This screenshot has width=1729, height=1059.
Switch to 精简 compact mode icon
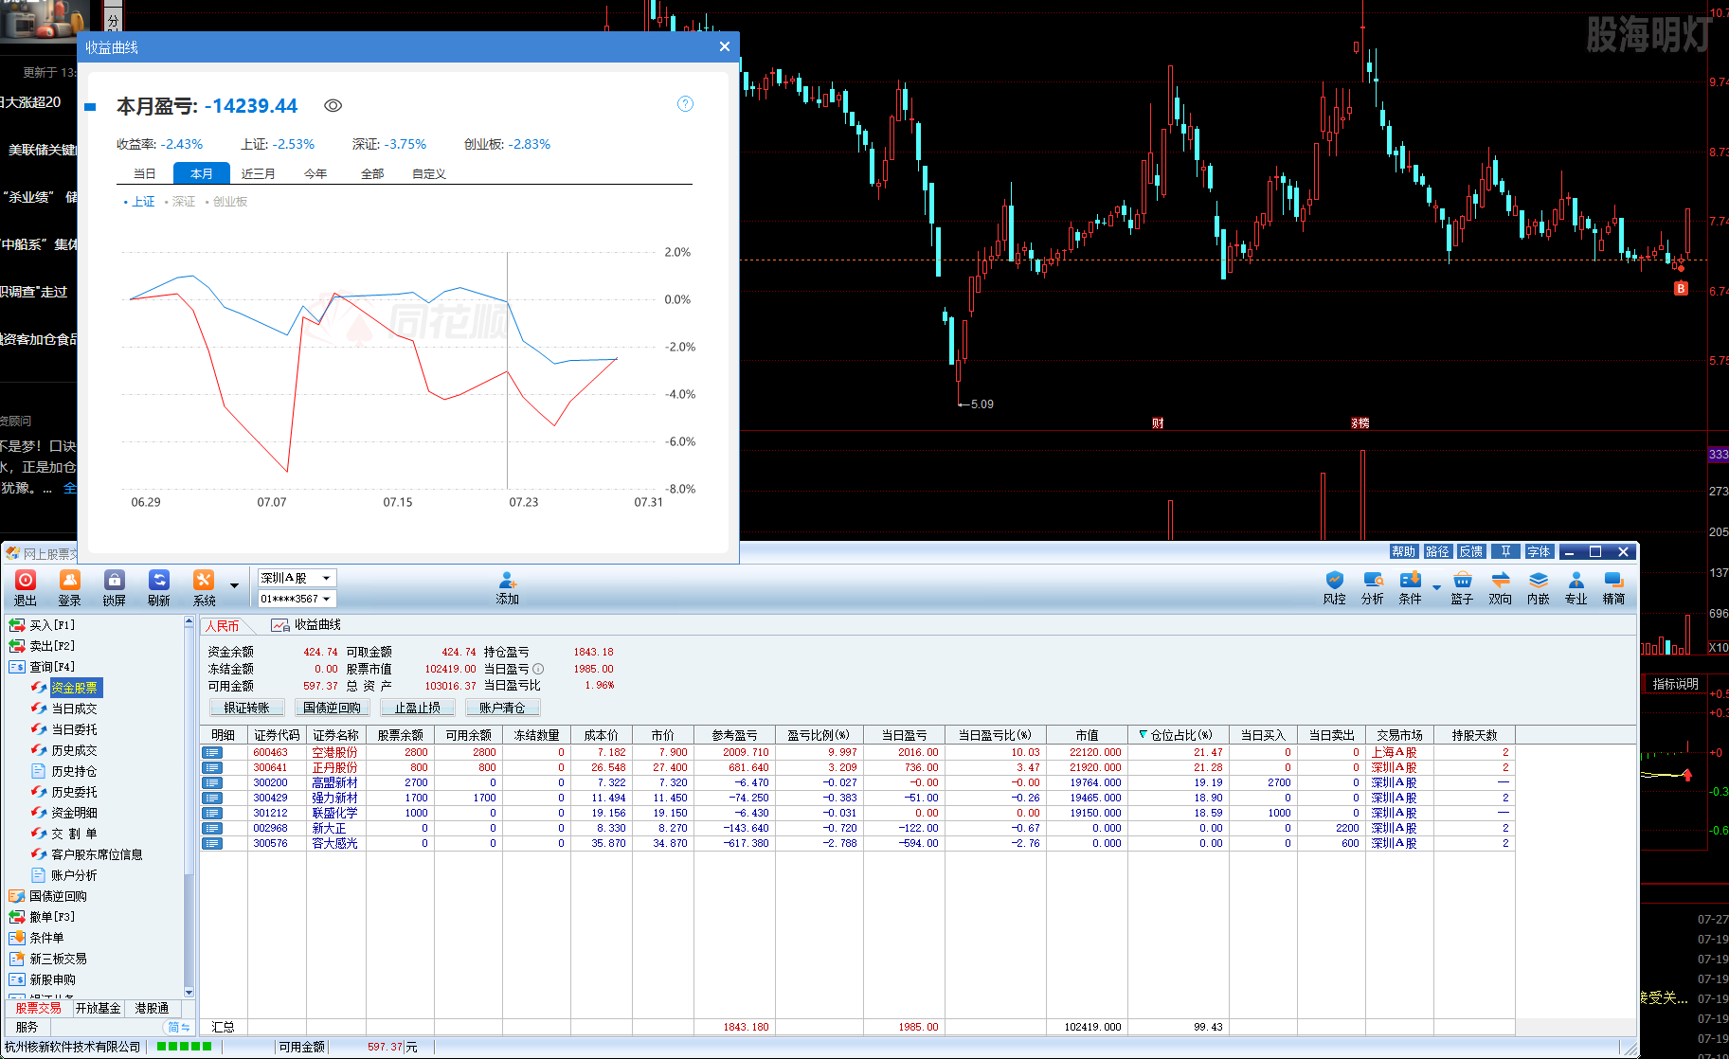pyautogui.click(x=1614, y=588)
